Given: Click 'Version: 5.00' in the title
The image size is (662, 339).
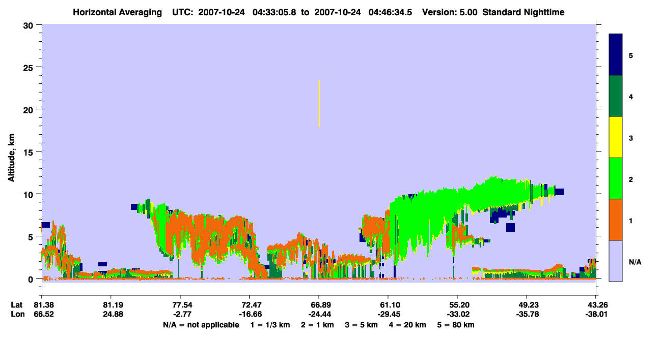Looking at the screenshot, I should pos(449,12).
